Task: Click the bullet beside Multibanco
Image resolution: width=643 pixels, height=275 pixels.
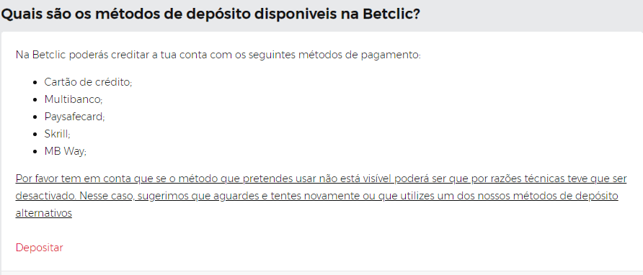Action: pyautogui.click(x=35, y=99)
